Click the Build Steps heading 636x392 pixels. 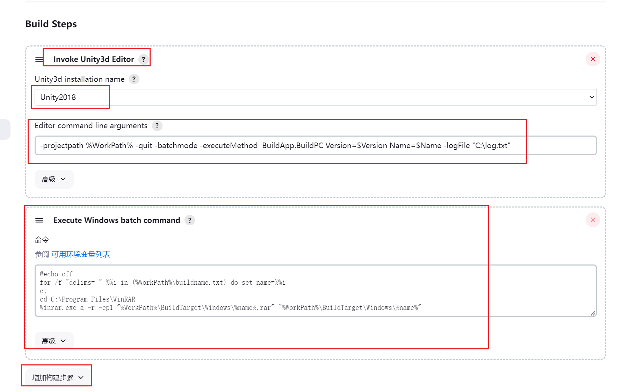[x=51, y=24]
